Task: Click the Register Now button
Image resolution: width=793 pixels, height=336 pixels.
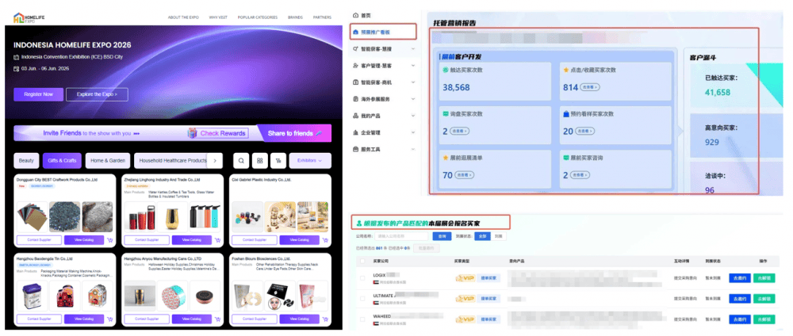Action: pos(38,94)
